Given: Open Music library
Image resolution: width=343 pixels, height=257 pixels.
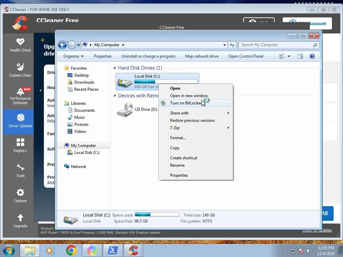Looking at the screenshot, I should coord(80,117).
